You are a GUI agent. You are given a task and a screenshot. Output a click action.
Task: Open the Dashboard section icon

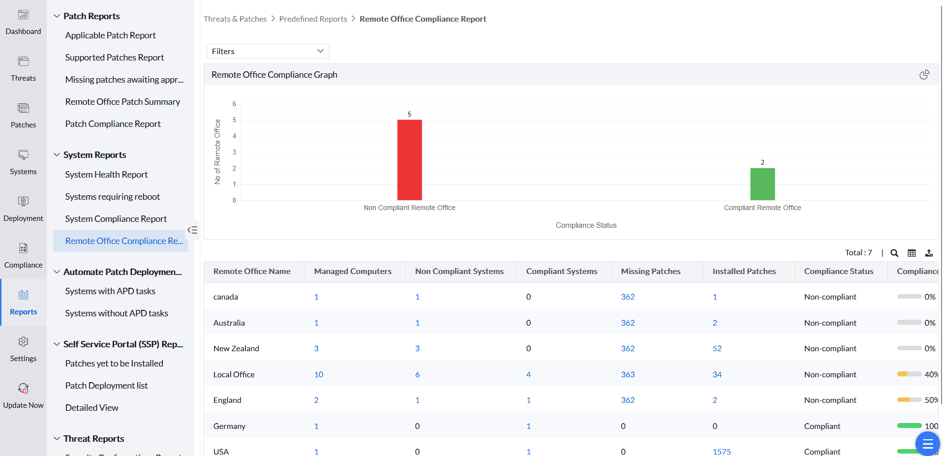pyautogui.click(x=23, y=15)
